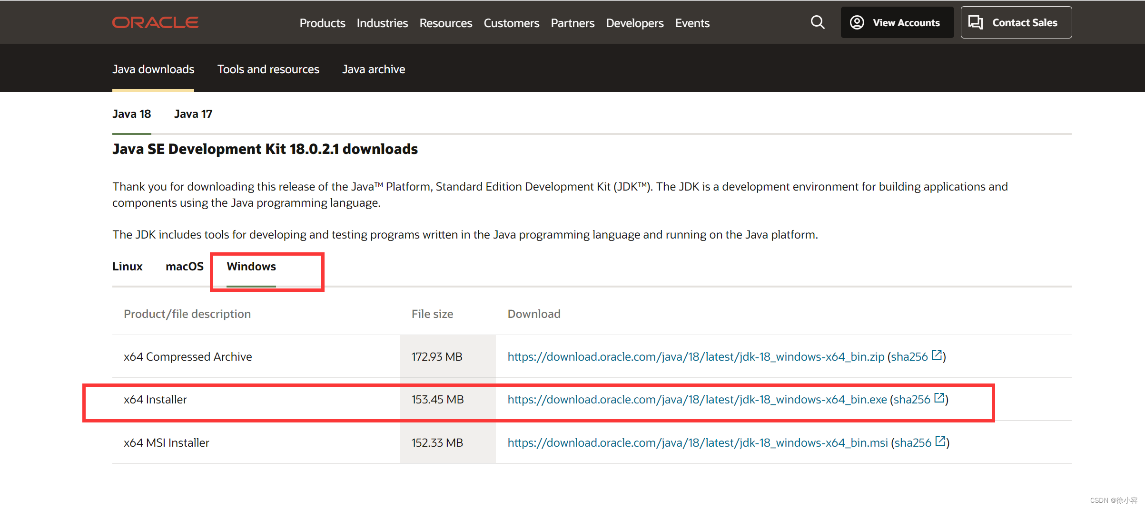Switch to Java archive tab
The width and height of the screenshot is (1145, 508).
[x=374, y=69]
